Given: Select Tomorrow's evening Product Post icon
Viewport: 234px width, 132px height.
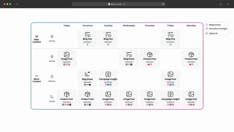Looking at the screenshot, I should 87,94.
